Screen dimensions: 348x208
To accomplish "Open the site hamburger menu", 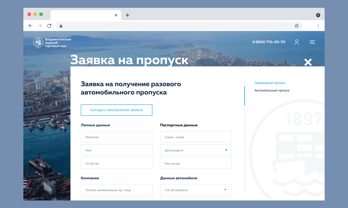I will point(312,42).
